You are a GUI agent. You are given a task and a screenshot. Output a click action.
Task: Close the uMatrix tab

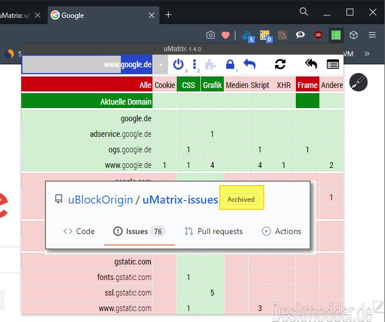[37, 16]
